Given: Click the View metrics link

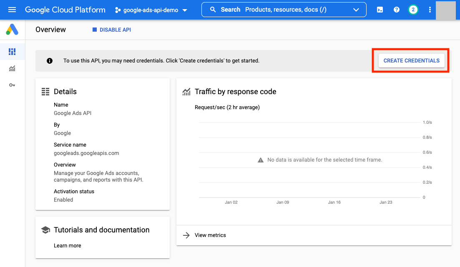Looking at the screenshot, I should tap(210, 235).
